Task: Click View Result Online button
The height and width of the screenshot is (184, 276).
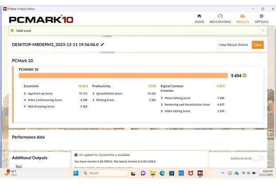Action: (x=233, y=45)
